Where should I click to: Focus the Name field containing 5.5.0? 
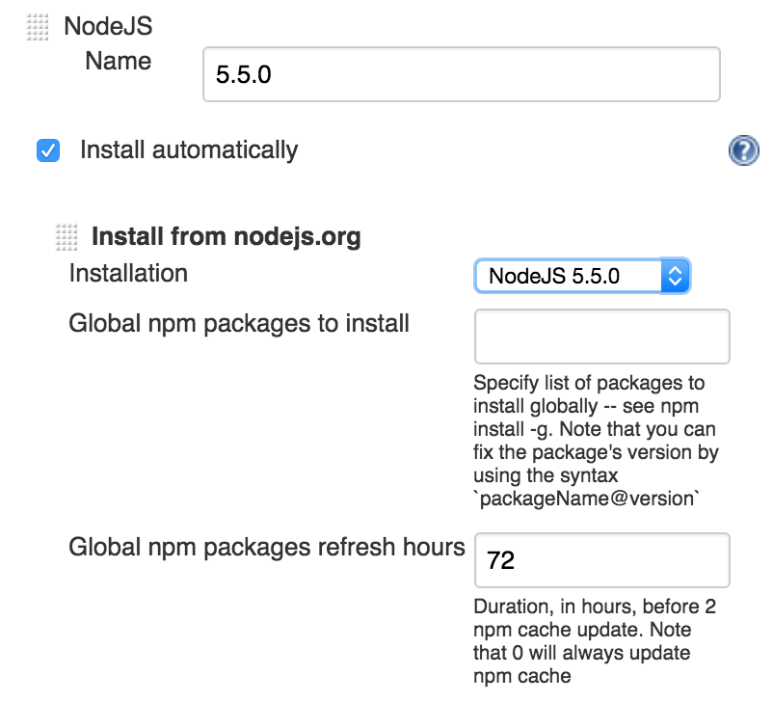click(x=462, y=74)
